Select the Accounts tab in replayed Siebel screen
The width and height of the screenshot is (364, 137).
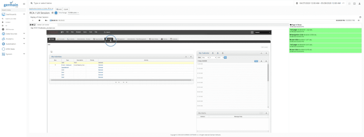click(x=60, y=39)
